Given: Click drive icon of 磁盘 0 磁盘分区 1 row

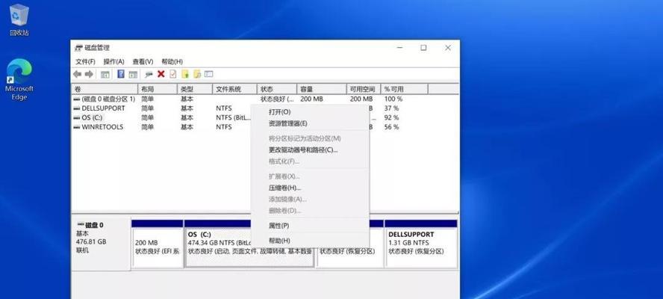Looking at the screenshot, I should 77,99.
